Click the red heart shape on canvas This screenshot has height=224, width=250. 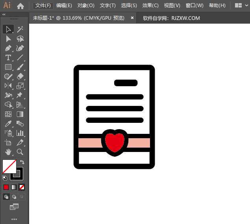[115, 143]
